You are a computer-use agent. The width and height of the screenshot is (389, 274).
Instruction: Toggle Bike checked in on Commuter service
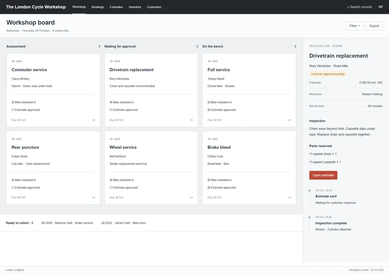pyautogui.click(x=13, y=102)
